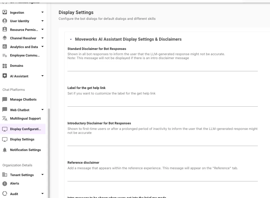Click the Channel Resolver layers icon
This screenshot has height=198, width=270.
[x=5, y=38]
